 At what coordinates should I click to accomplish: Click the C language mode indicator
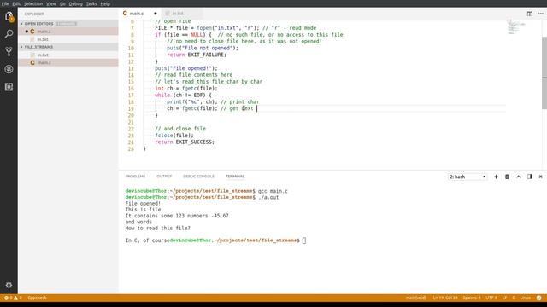(513, 298)
